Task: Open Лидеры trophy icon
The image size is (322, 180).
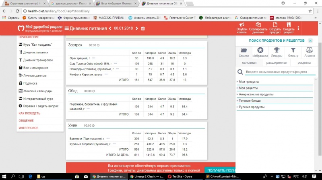Action: [277, 50]
